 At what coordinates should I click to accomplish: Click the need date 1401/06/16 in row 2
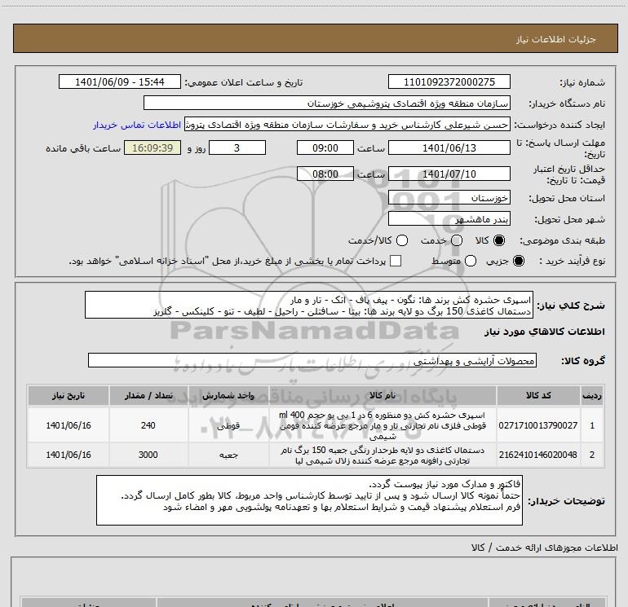click(69, 455)
